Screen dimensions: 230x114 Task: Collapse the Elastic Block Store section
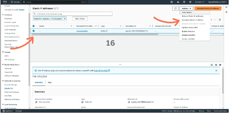point(3,65)
